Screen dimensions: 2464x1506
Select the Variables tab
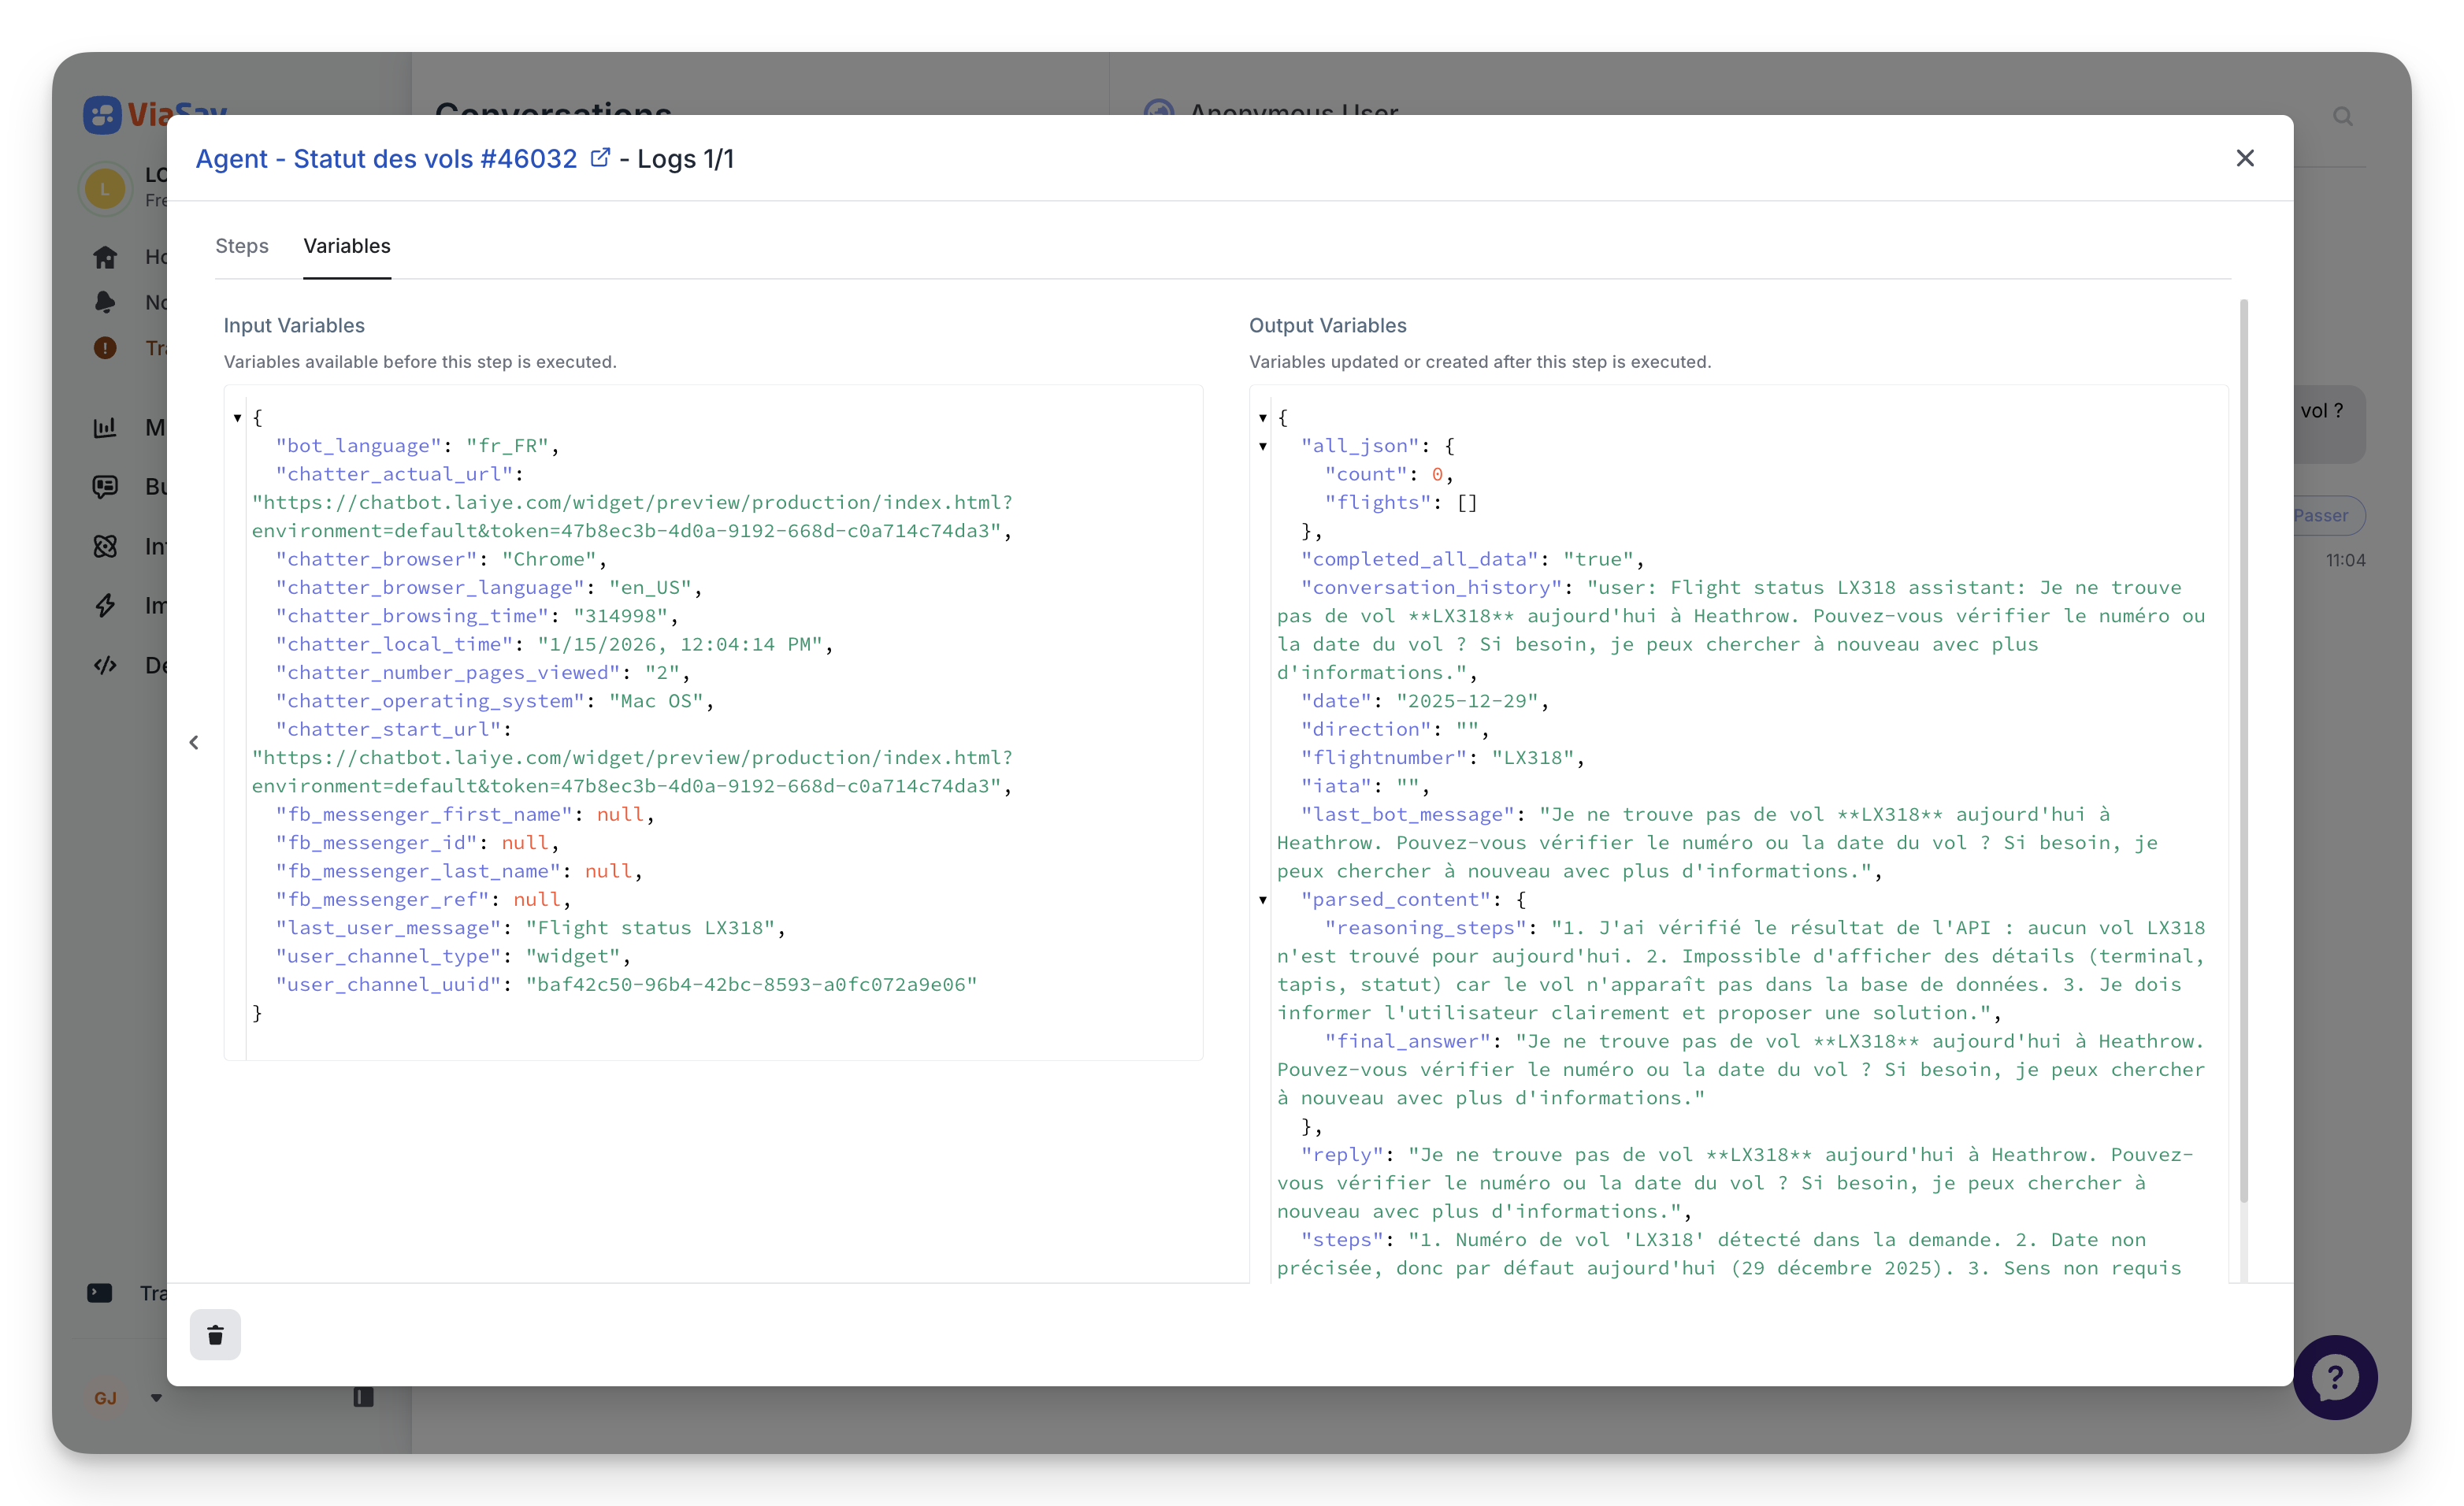pos(347,246)
